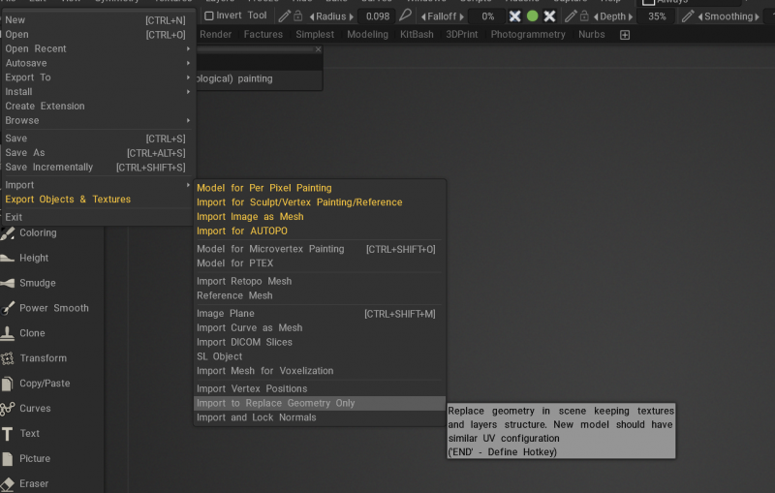This screenshot has width=775, height=493.
Task: Choose the Curves tool
Action: (x=35, y=409)
